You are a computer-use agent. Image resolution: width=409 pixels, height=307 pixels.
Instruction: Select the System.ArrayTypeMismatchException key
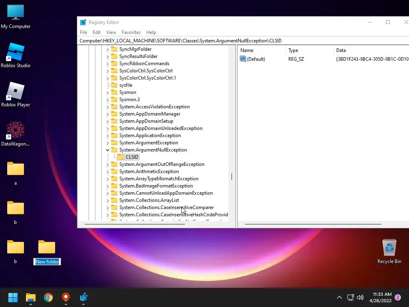159,179
